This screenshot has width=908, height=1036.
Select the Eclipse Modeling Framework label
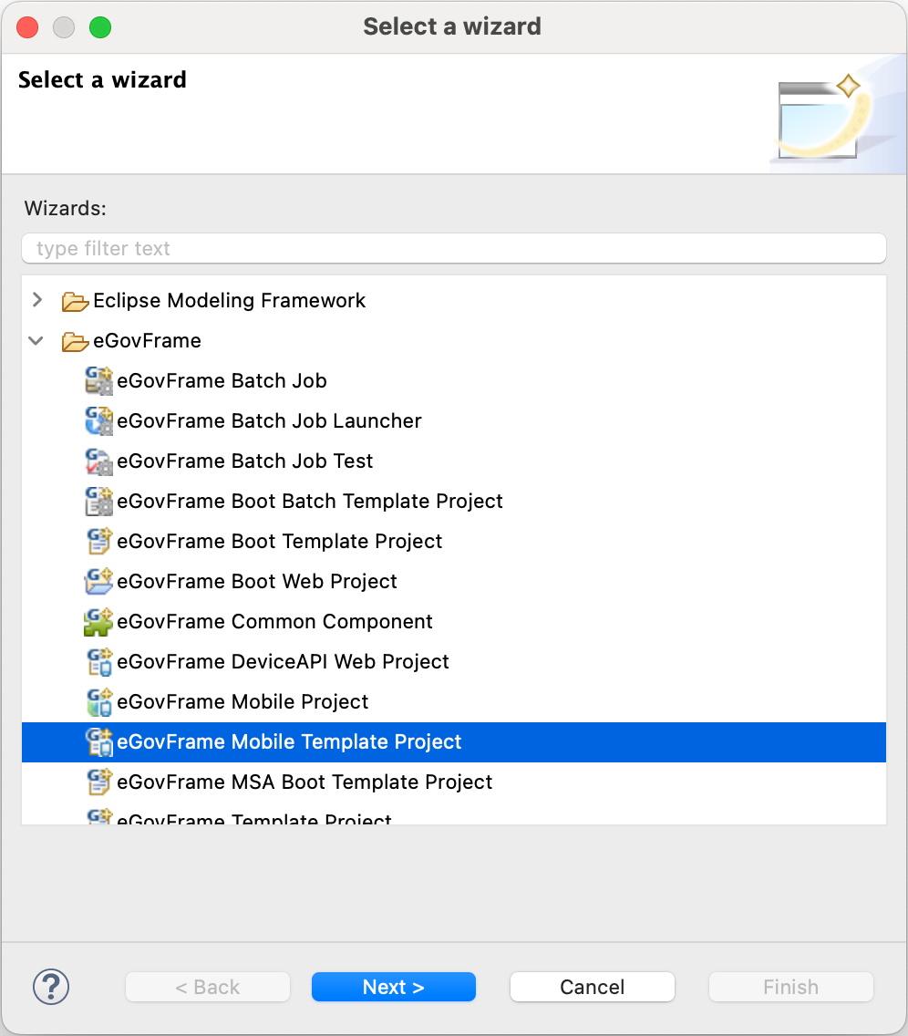pyautogui.click(x=229, y=301)
